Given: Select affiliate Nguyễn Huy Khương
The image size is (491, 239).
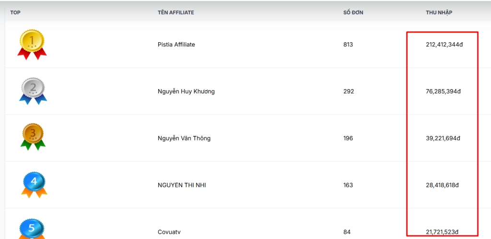Looking at the screenshot, I should pyautogui.click(x=186, y=91).
